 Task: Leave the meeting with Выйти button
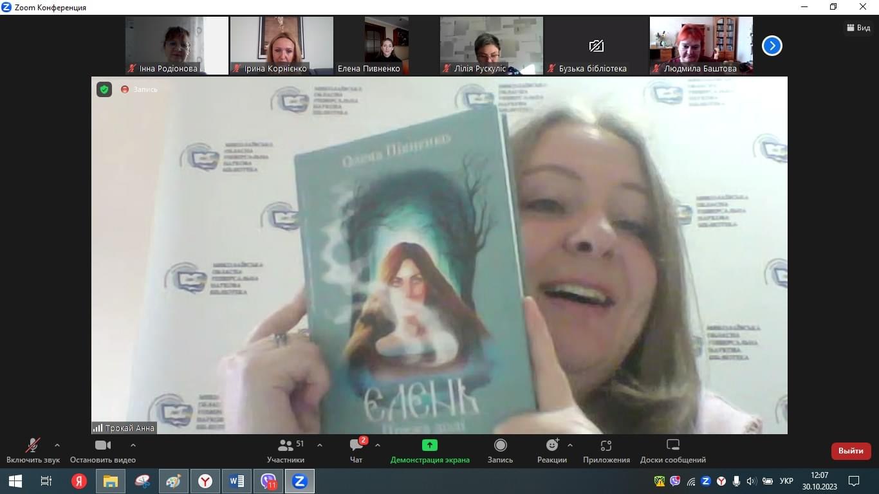851,451
